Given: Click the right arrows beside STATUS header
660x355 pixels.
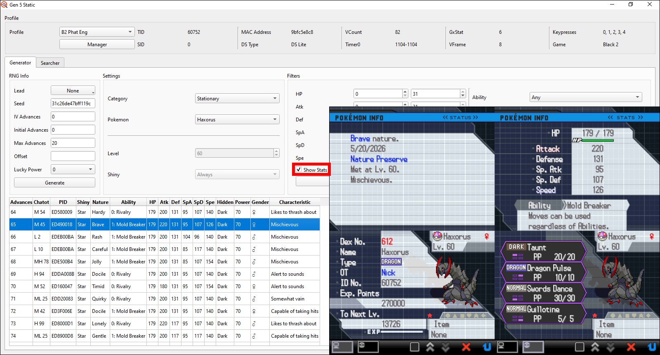Looking at the screenshot, I should pyautogui.click(x=476, y=118).
